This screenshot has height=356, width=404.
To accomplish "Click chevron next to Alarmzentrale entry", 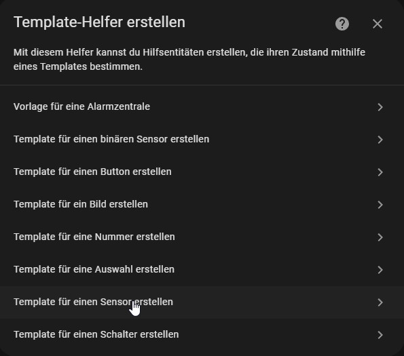I will [x=380, y=107].
